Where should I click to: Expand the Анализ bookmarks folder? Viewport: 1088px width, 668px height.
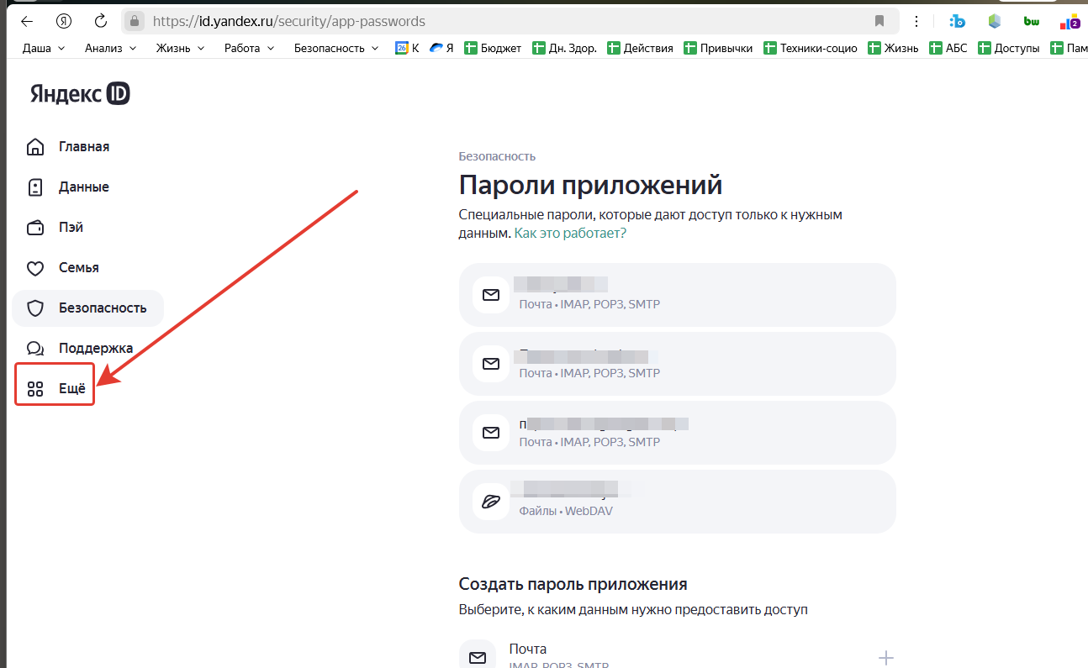point(109,48)
